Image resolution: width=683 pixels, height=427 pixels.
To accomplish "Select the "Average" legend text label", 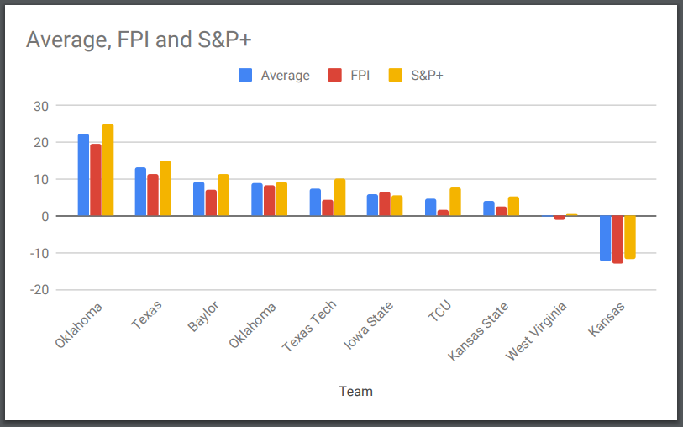I will [285, 76].
